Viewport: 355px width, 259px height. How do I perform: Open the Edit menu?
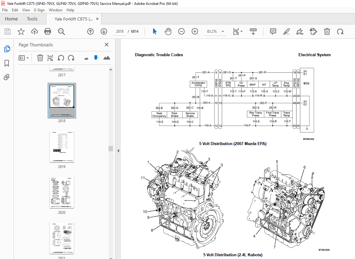15,10
